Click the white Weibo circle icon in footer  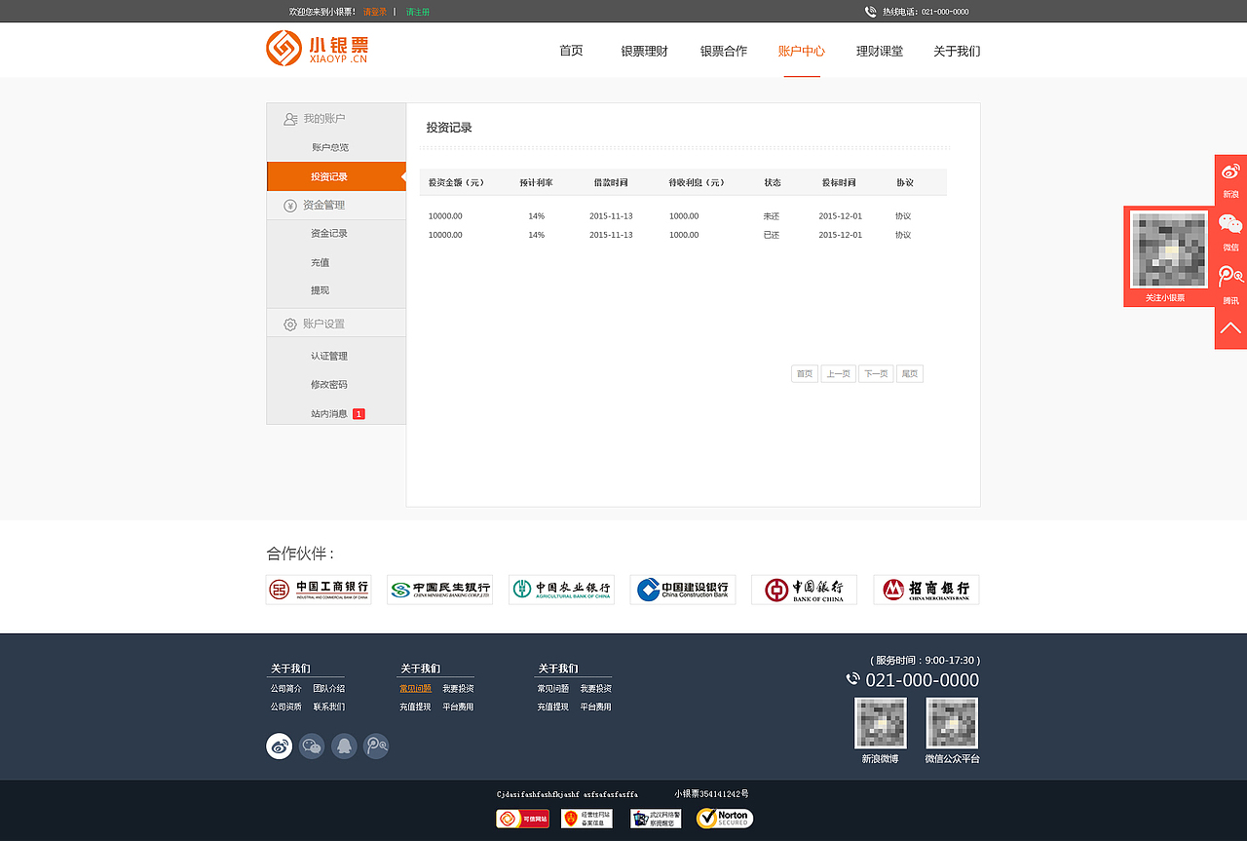[x=280, y=746]
